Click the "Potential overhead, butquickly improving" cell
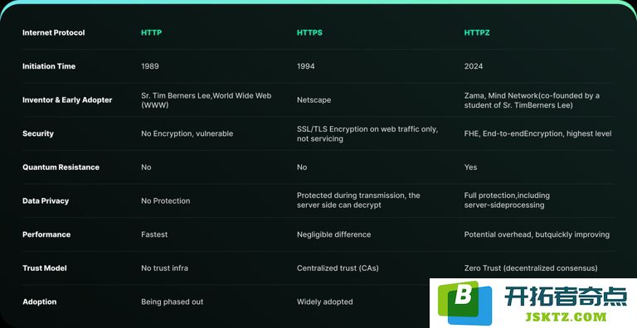Screen dimensions: 637x328 point(537,234)
